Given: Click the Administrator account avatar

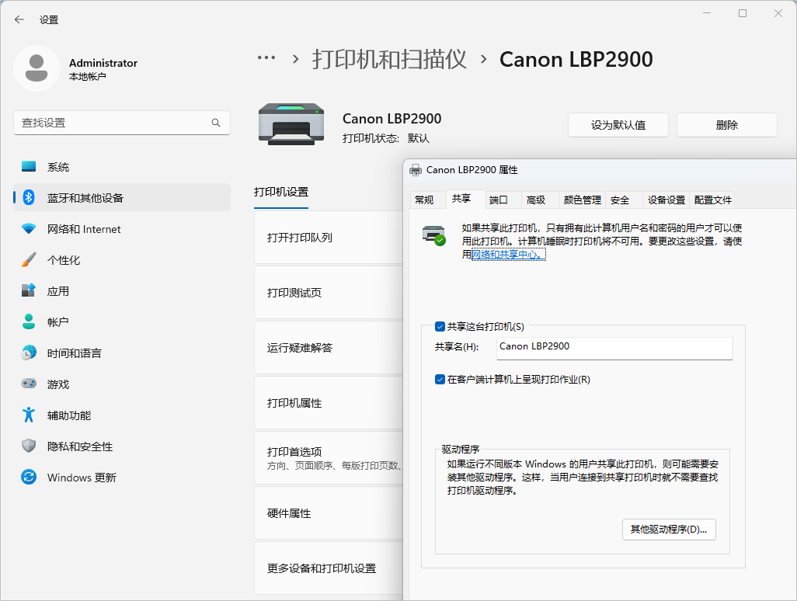Looking at the screenshot, I should click(37, 68).
